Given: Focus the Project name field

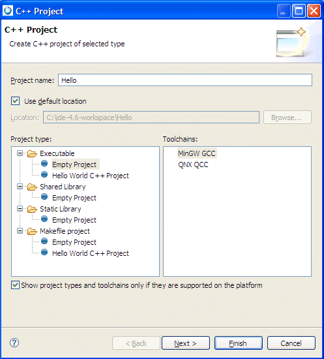Looking at the screenshot, I should pos(185,80).
